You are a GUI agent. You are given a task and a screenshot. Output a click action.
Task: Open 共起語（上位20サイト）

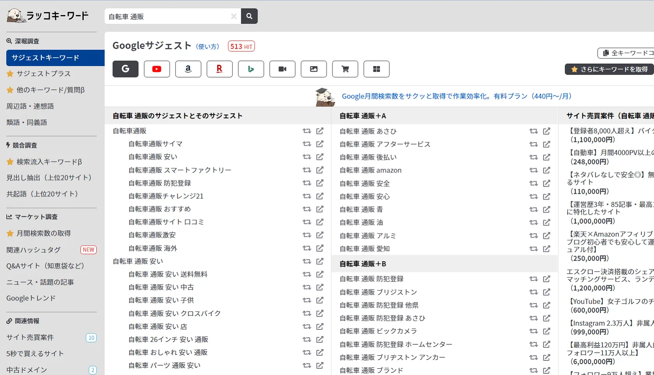43,194
